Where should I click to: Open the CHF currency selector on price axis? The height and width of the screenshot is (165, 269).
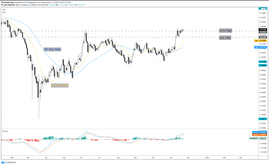pyautogui.click(x=263, y=9)
